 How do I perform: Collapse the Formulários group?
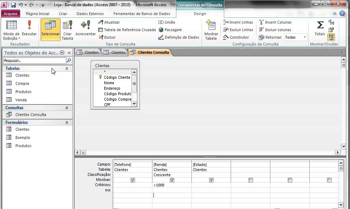67,123
